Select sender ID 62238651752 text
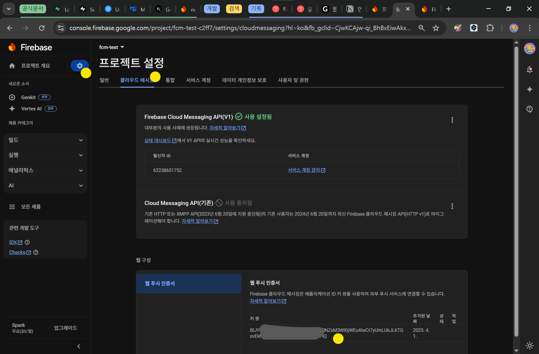The width and height of the screenshot is (539, 354). (x=168, y=171)
